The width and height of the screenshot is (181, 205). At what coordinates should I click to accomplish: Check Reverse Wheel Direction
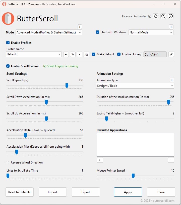8,162
